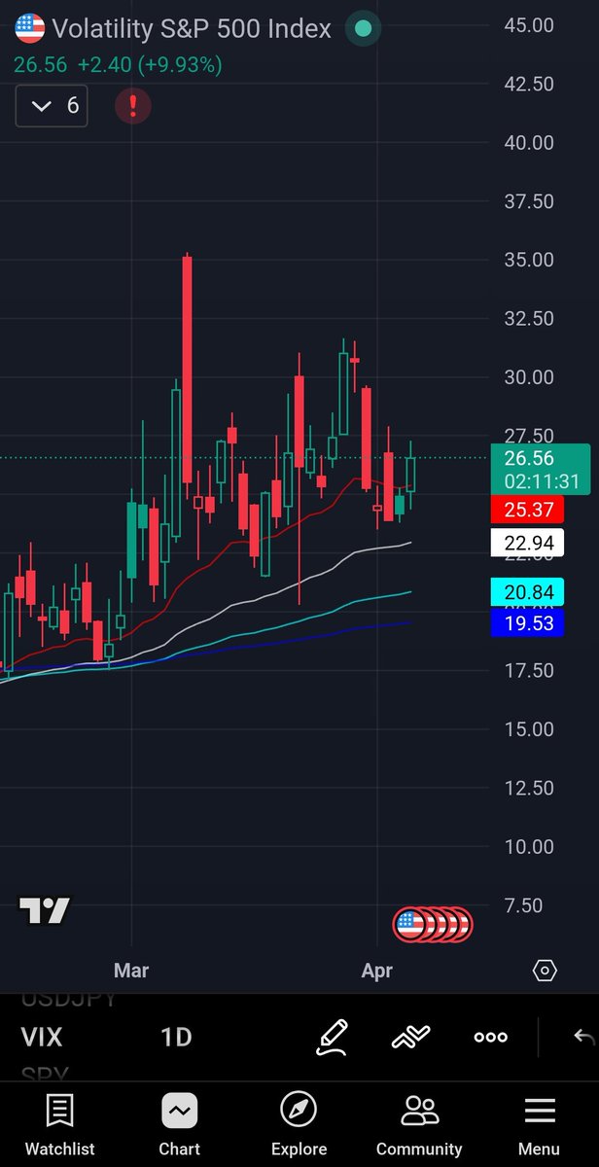Open the Watchlist tab
599x1167 pixels.
[x=60, y=1124]
